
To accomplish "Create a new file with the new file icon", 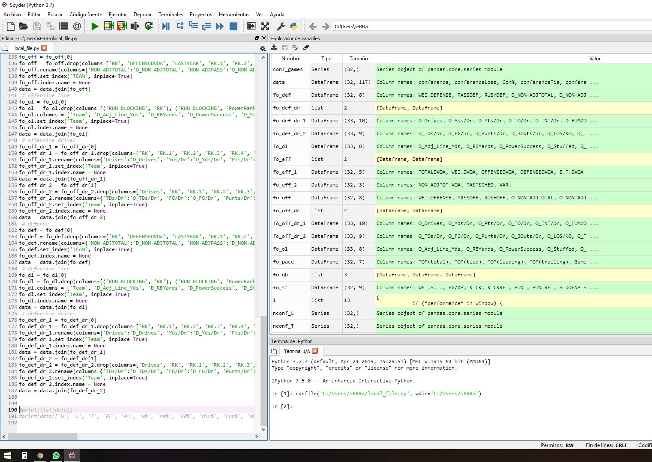I will pyautogui.click(x=10, y=26).
